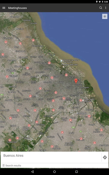
Task: Tap the Estadio Alberto J. Armando marker
Action: pos(83,100)
